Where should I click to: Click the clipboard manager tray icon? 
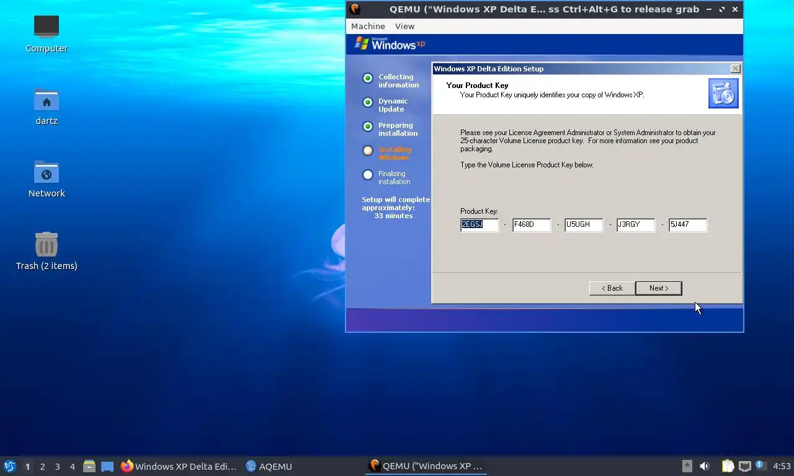728,466
